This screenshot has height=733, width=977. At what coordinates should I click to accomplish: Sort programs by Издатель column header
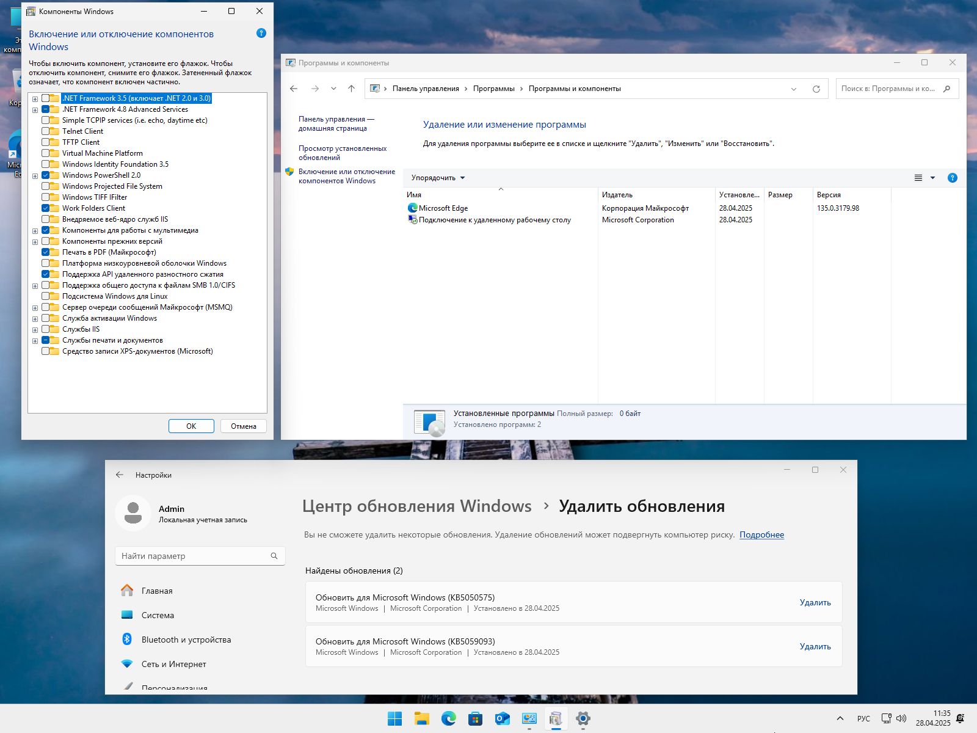coord(656,195)
